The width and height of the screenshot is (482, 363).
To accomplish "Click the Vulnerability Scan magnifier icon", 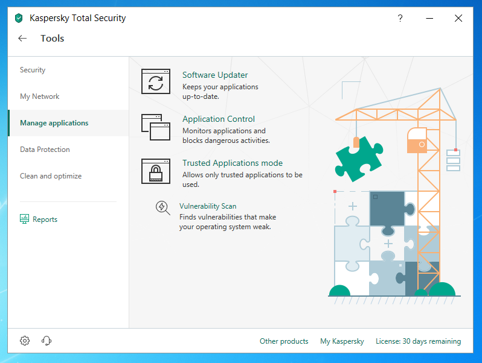I will [x=162, y=208].
